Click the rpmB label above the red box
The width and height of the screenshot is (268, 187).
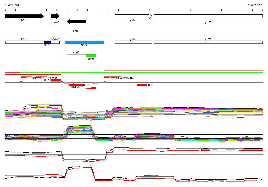click(x=76, y=53)
